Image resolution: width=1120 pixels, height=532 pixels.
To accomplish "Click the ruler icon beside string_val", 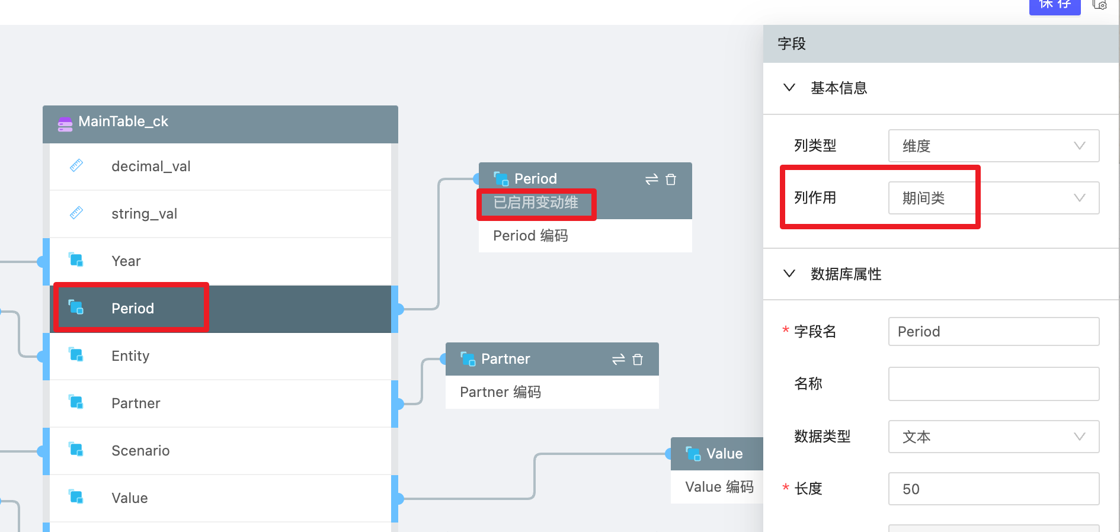I will pyautogui.click(x=76, y=213).
